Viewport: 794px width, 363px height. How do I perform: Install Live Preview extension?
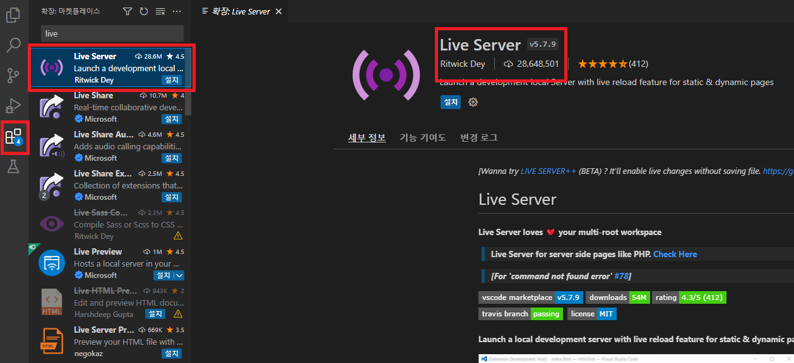[163, 275]
